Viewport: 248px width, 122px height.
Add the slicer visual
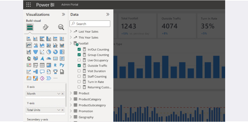pos(35,65)
